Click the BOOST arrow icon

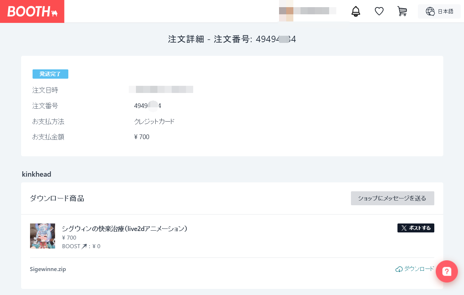coord(84,246)
